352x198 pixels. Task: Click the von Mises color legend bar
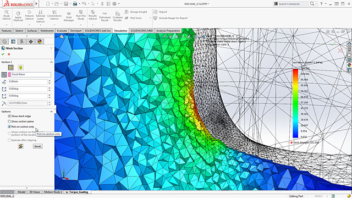click(x=295, y=103)
